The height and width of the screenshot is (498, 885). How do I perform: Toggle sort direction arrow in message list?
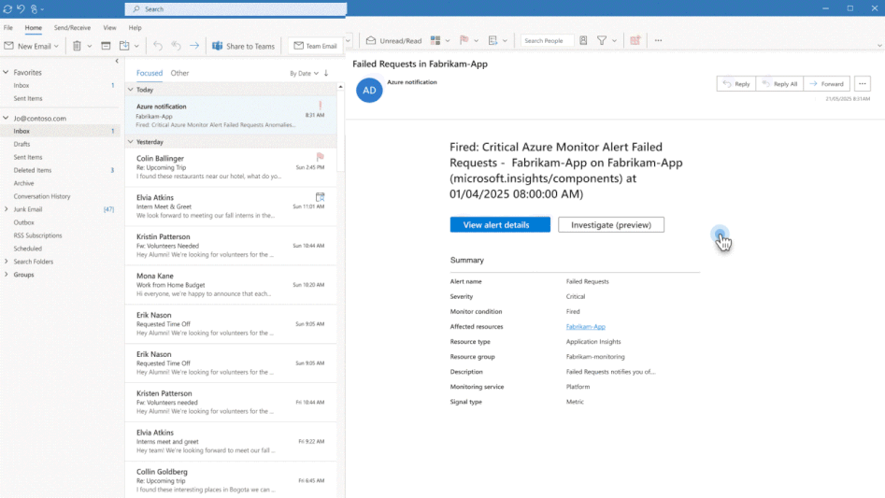click(x=326, y=73)
